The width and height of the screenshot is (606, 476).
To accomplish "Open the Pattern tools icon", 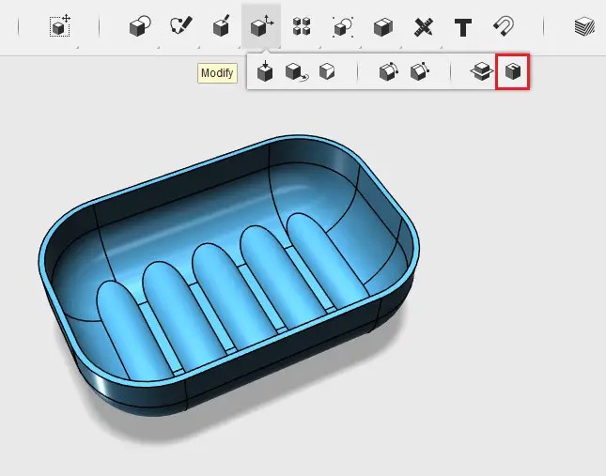I will point(302,26).
